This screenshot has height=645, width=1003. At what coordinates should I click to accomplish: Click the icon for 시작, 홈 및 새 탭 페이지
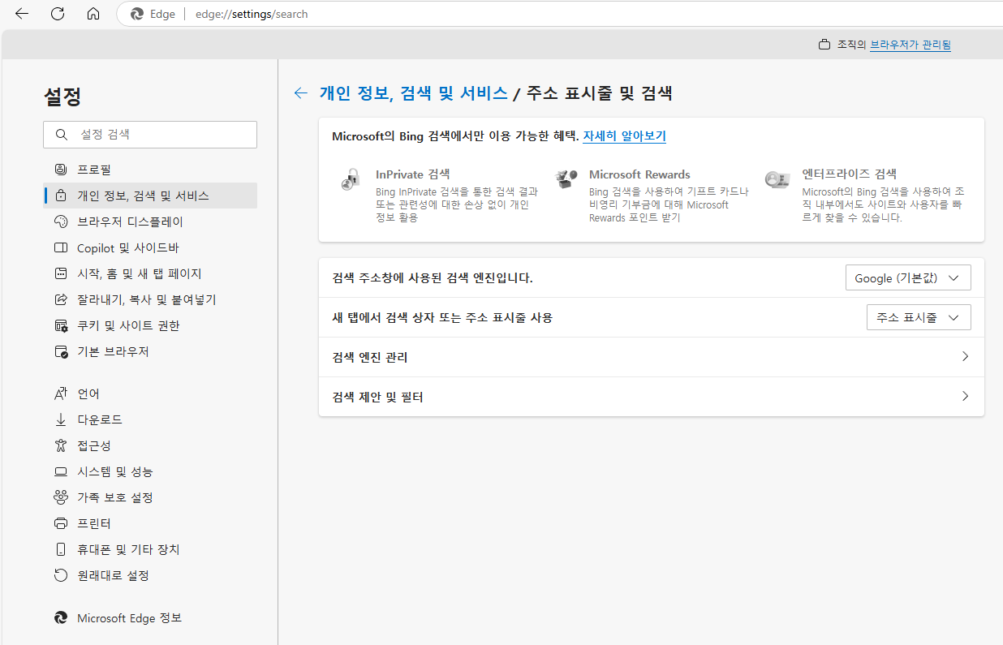61,273
